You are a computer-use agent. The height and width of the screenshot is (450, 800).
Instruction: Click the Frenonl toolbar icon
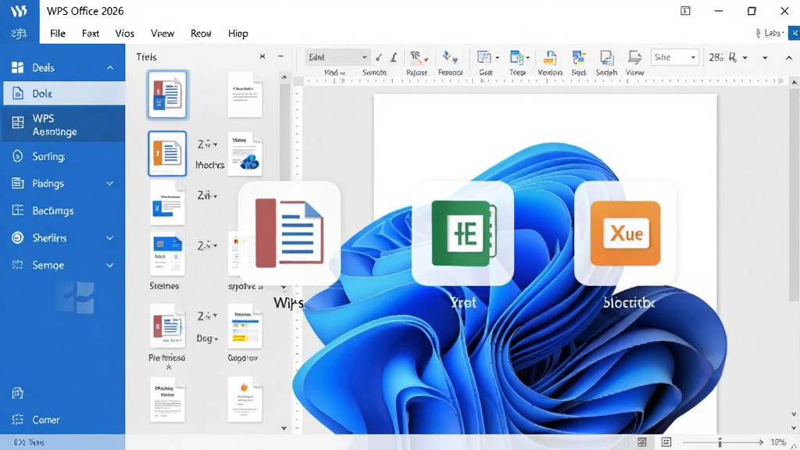point(450,57)
